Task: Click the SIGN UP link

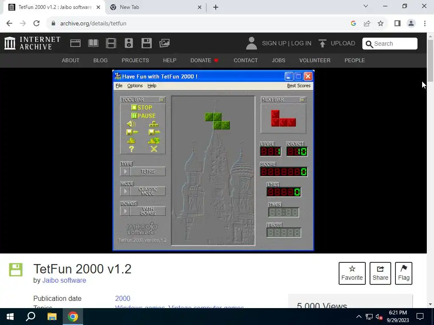Action: pyautogui.click(x=274, y=44)
